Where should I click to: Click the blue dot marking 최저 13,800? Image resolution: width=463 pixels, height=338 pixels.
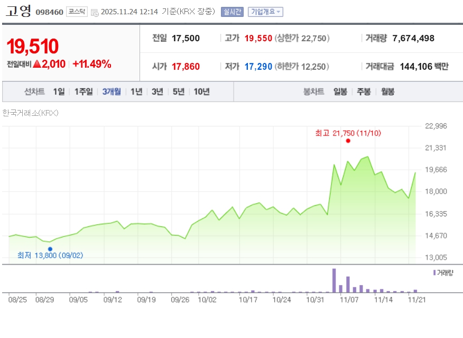(50, 249)
